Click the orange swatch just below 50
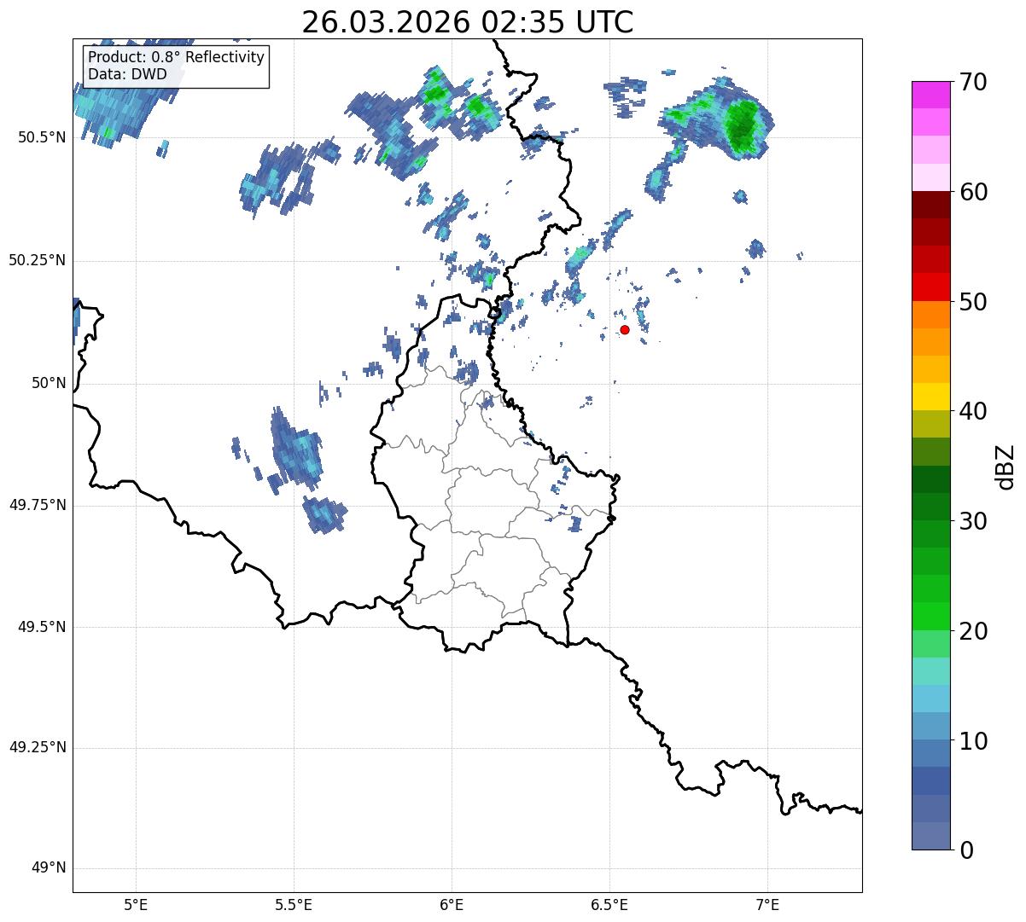The width and height of the screenshot is (1026, 922). [x=930, y=315]
